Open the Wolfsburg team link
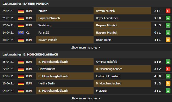172x102 pixels. coord(45,25)
